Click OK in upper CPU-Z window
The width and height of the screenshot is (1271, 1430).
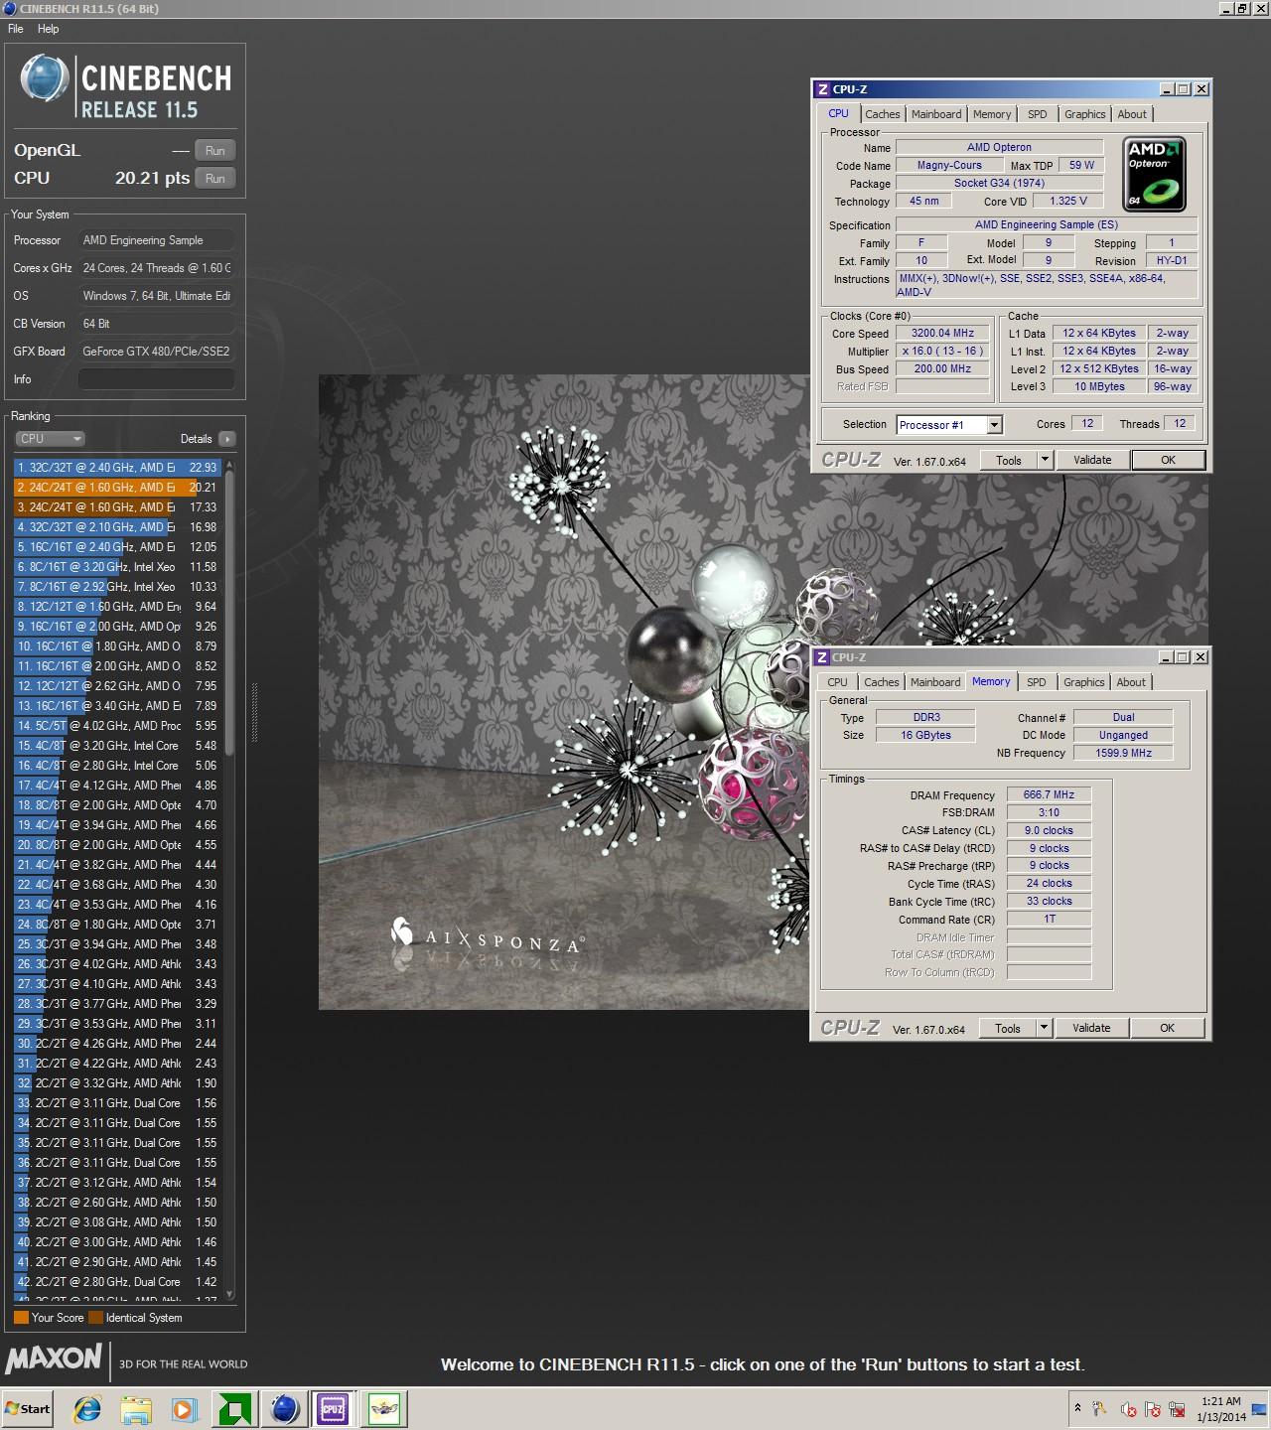1168,460
